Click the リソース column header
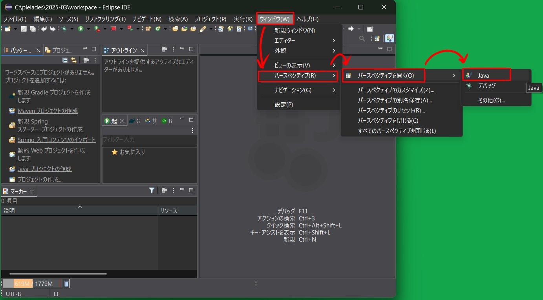Image resolution: width=543 pixels, height=300 pixels. point(177,211)
